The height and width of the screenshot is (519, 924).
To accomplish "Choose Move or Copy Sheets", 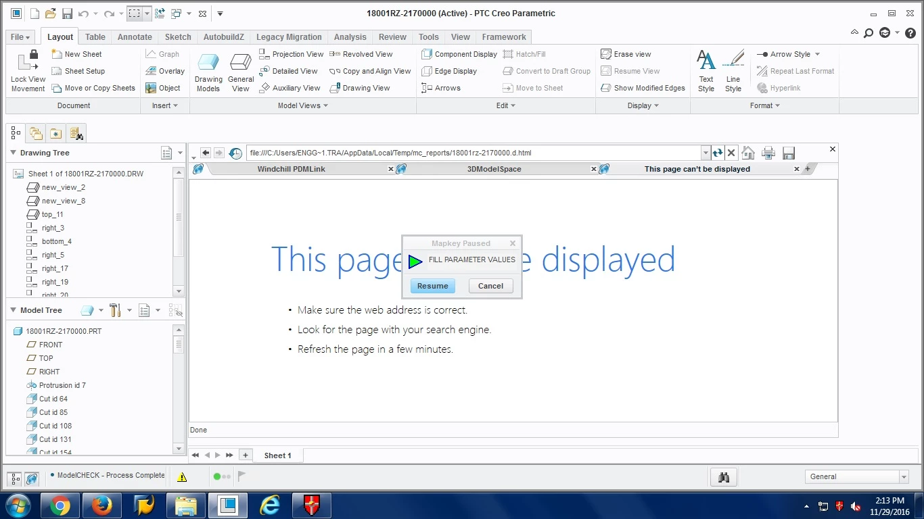I will coord(93,88).
